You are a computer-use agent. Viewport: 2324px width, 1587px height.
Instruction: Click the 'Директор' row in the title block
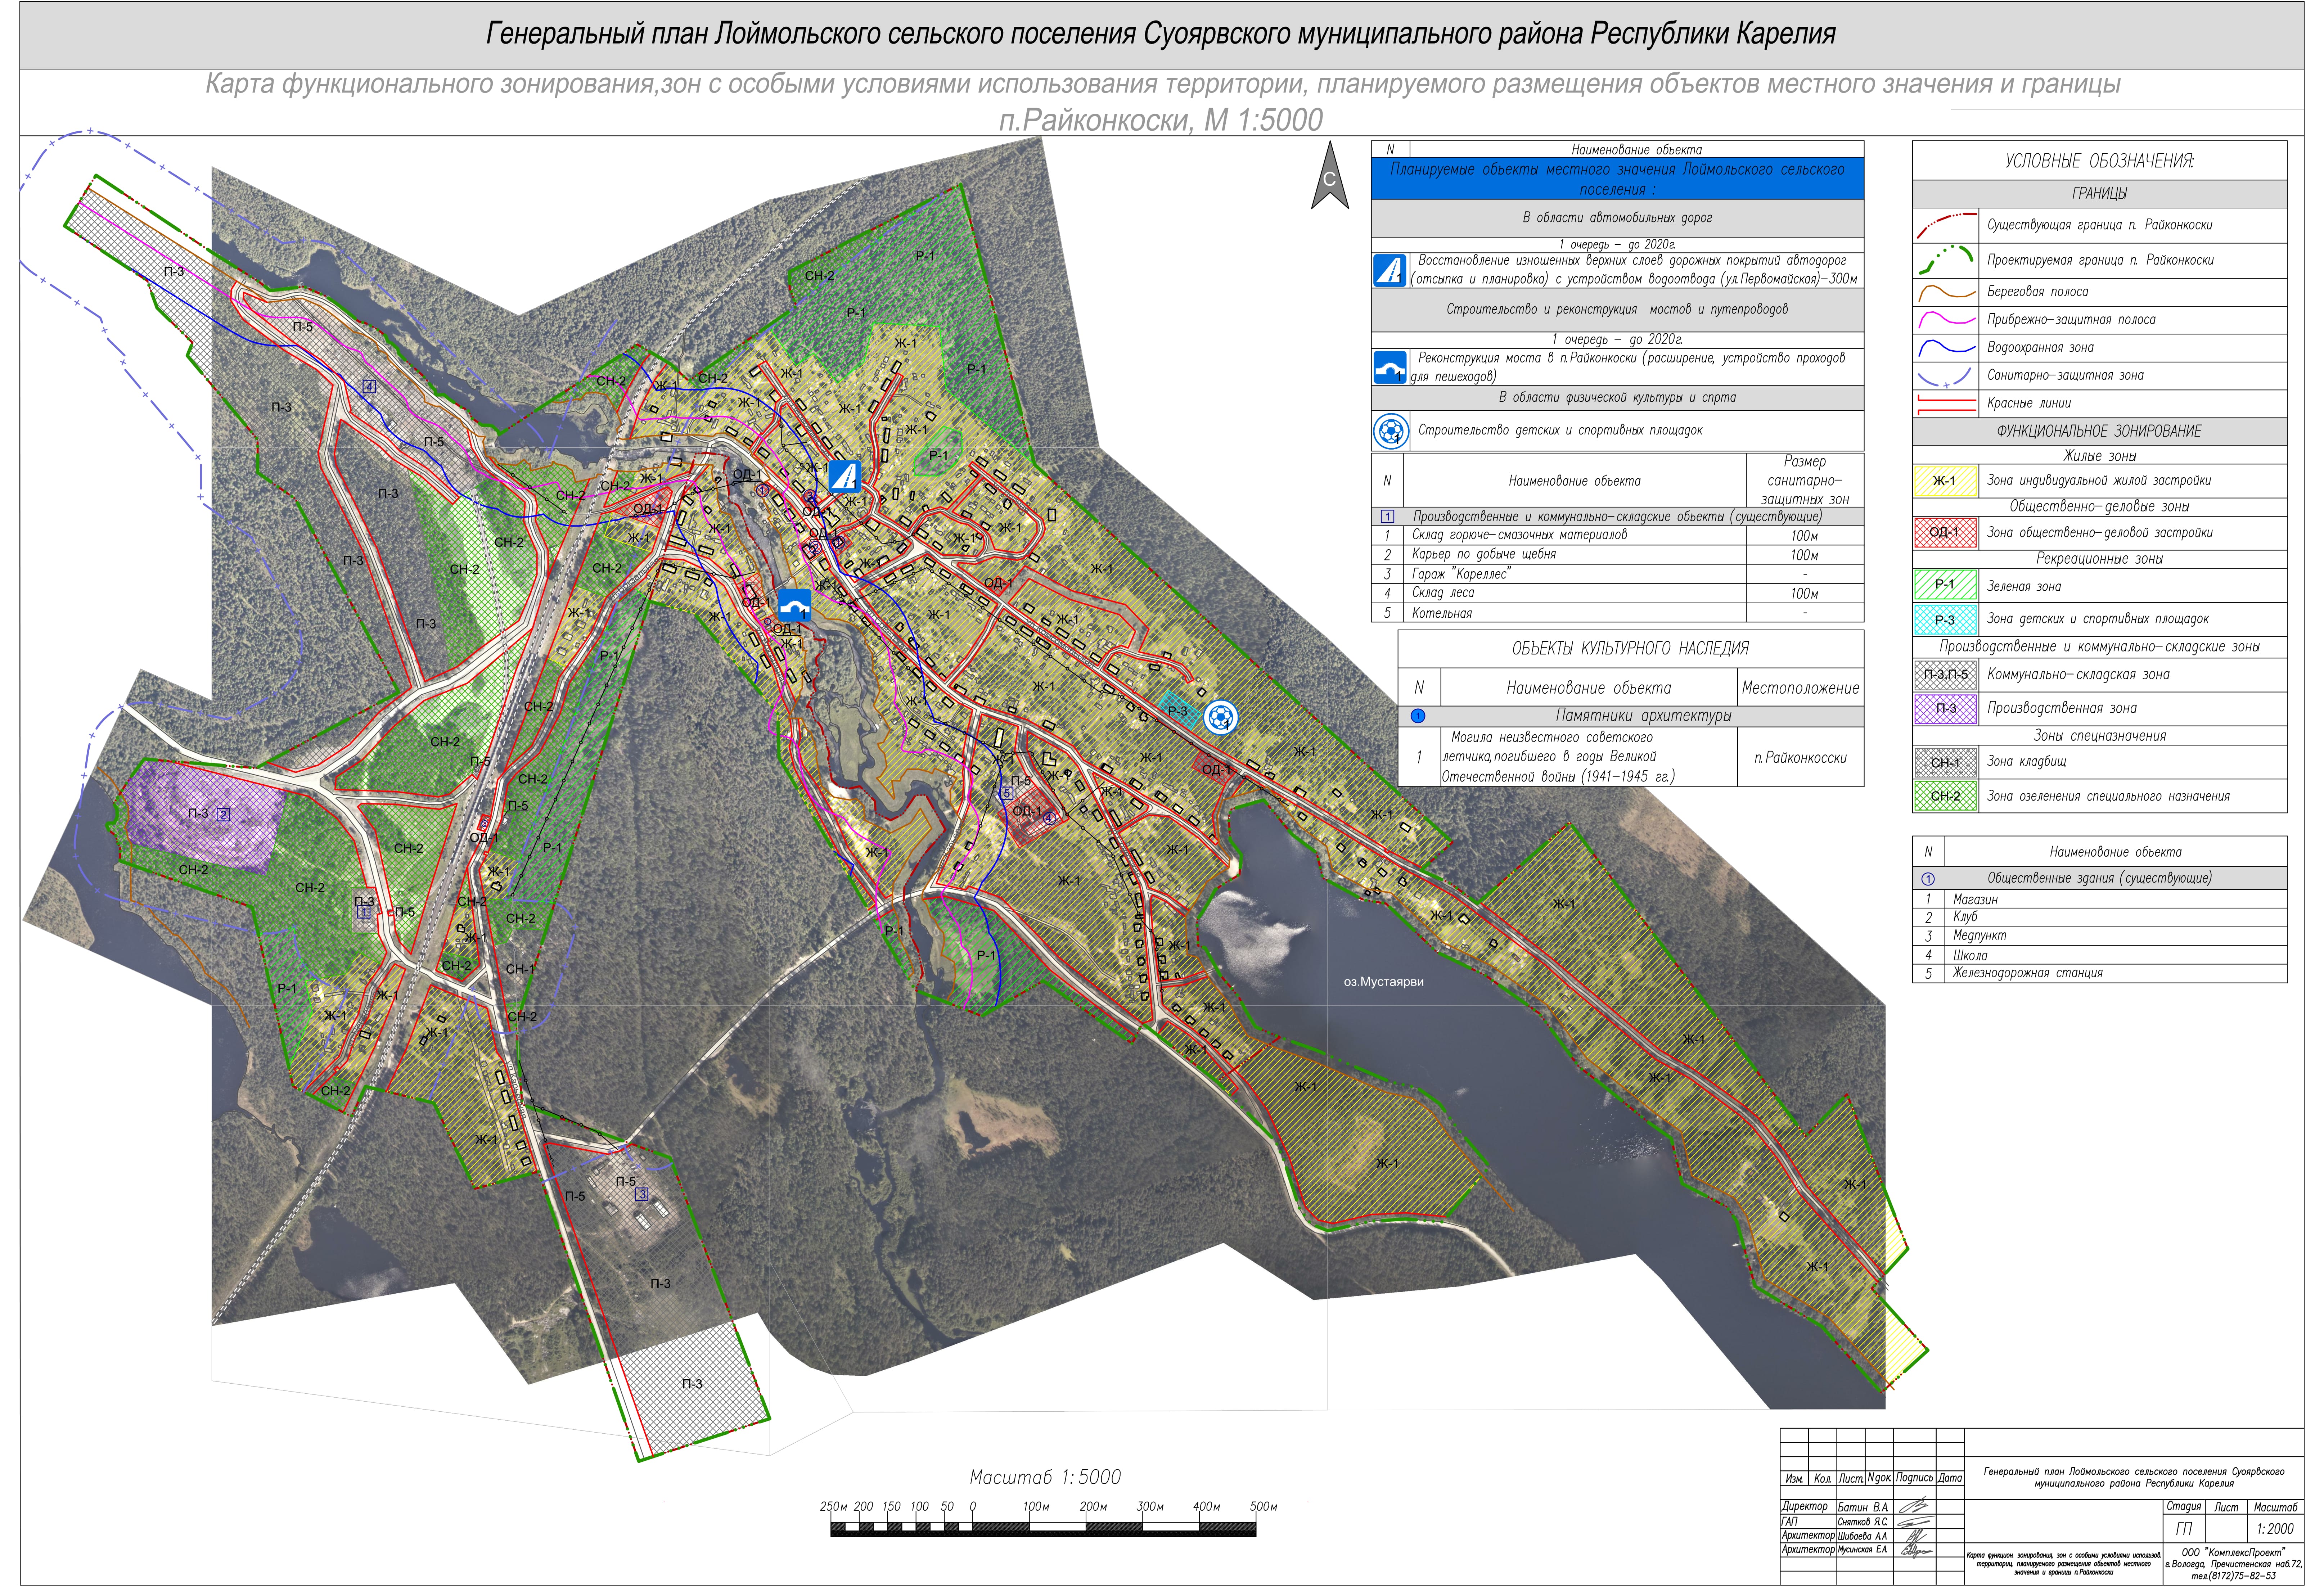[1871, 1507]
